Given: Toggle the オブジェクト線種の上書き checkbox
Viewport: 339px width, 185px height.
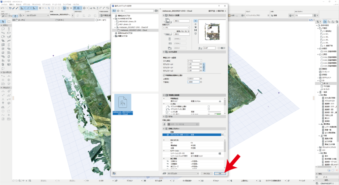Looking at the screenshot, I should (209, 106).
